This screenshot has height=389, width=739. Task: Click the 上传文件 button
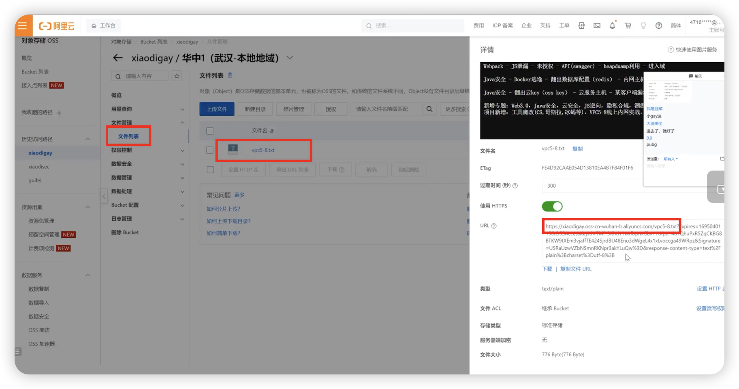coord(217,109)
